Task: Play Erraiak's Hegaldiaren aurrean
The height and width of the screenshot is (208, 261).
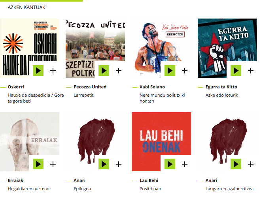Action: tap(38, 164)
